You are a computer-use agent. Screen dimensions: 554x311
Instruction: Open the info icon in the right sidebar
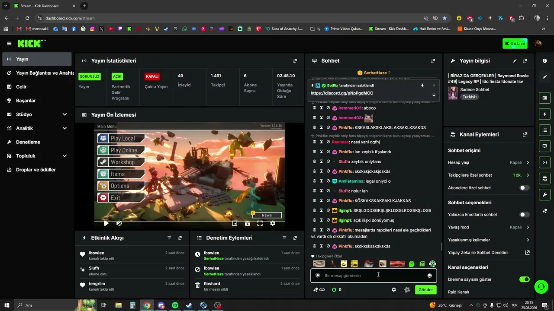pyautogui.click(x=544, y=61)
